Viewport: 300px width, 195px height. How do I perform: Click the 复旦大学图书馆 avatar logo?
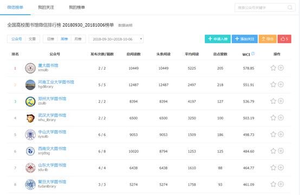30,184
